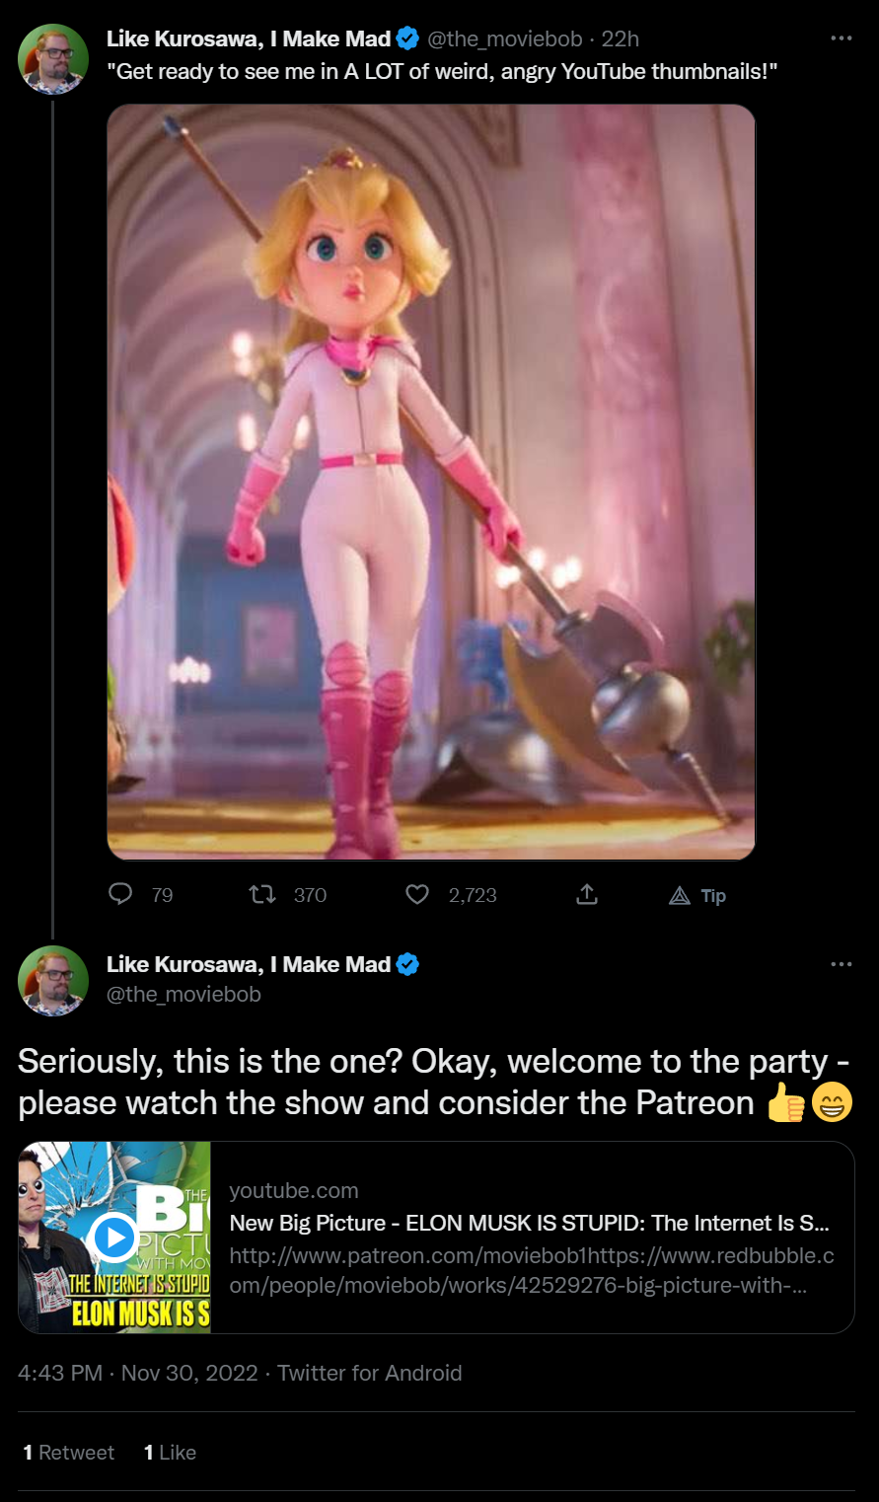Open the more options ellipsis on first tweet
This screenshot has height=1502, width=879.
point(841,38)
